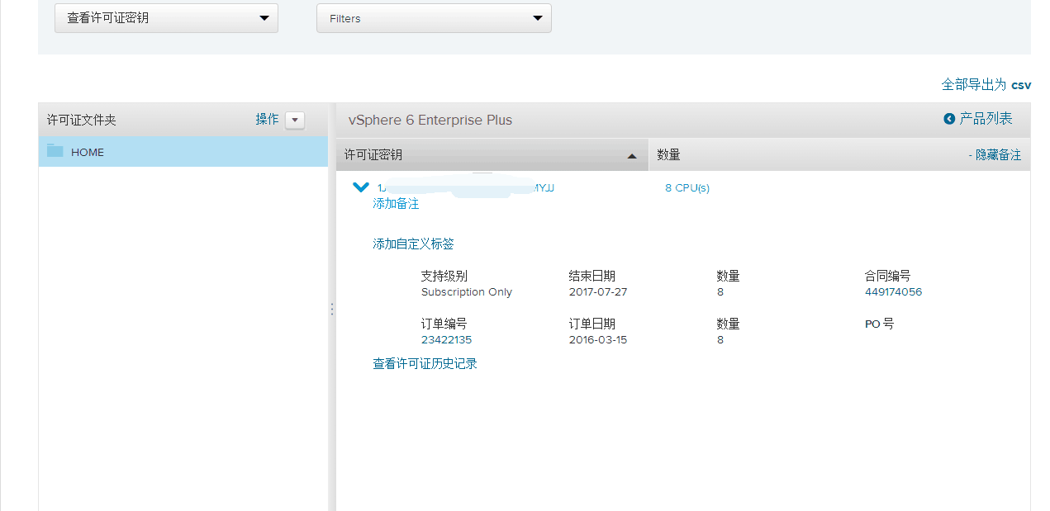This screenshot has width=1050, height=511.
Task: Return to 产品列表 via the back arrow icon
Action: (949, 119)
